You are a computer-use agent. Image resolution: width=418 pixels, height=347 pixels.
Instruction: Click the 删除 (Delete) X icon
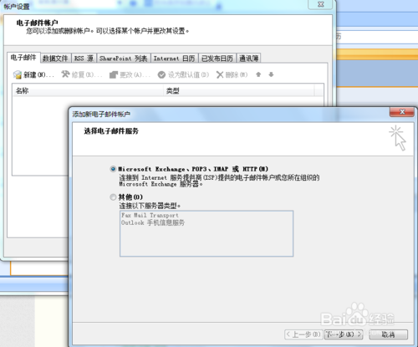click(220, 74)
